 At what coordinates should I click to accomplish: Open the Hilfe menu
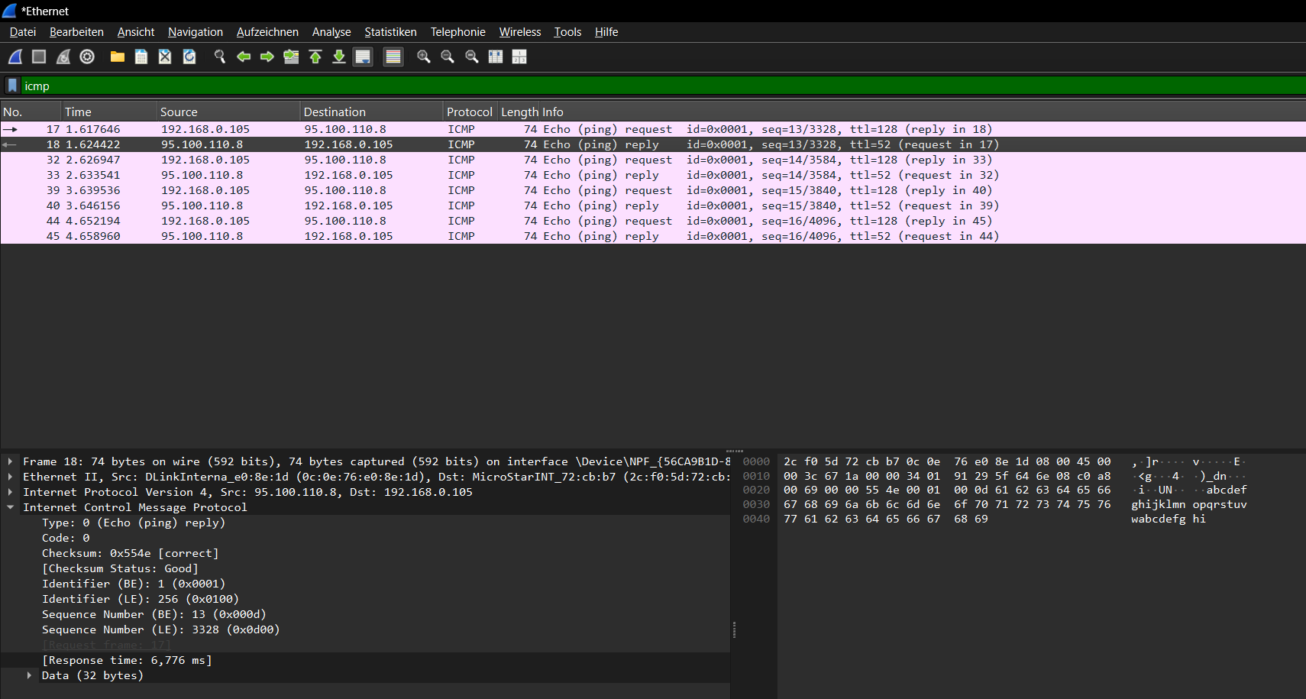click(x=606, y=32)
